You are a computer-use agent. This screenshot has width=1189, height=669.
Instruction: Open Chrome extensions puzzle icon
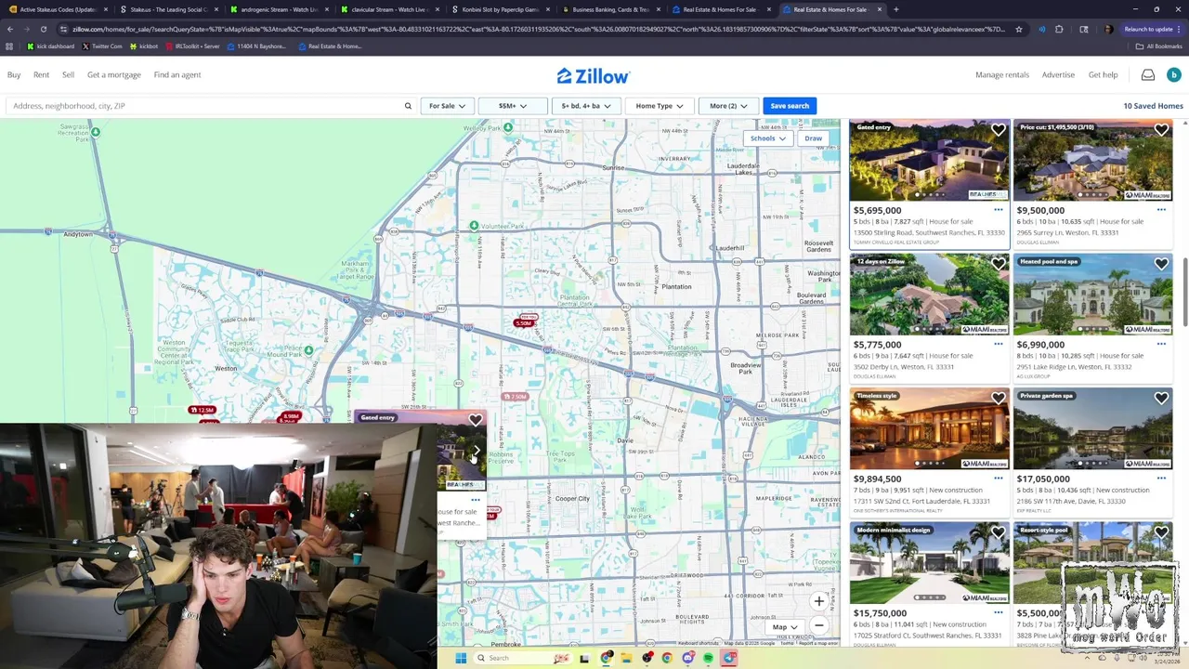coord(1059,29)
